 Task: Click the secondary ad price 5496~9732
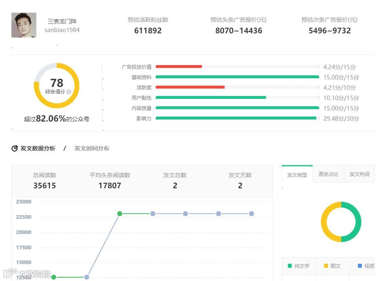[330, 31]
